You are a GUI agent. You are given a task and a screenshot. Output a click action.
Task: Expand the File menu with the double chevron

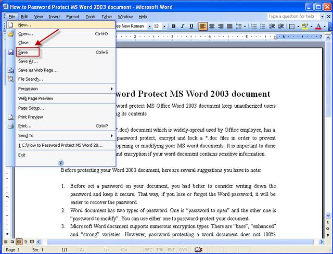(60, 163)
